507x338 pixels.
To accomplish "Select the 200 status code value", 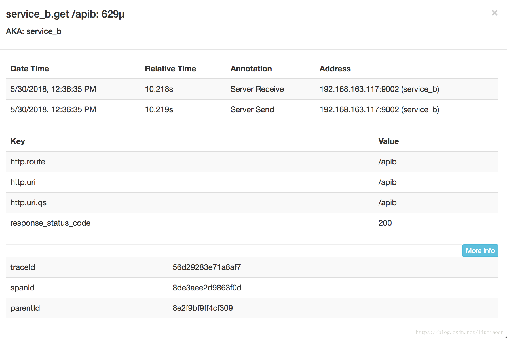I will coord(385,223).
